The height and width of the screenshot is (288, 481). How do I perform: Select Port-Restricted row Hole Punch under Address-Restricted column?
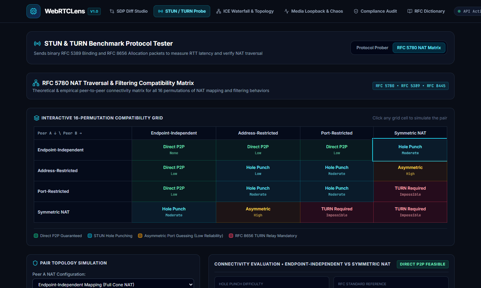[x=258, y=191]
